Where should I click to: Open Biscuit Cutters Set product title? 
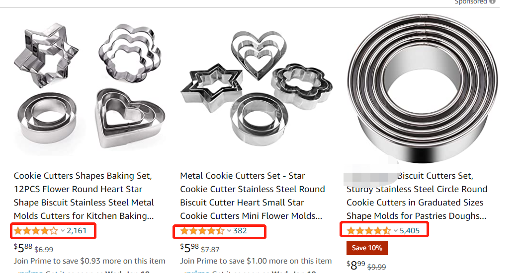417,196
